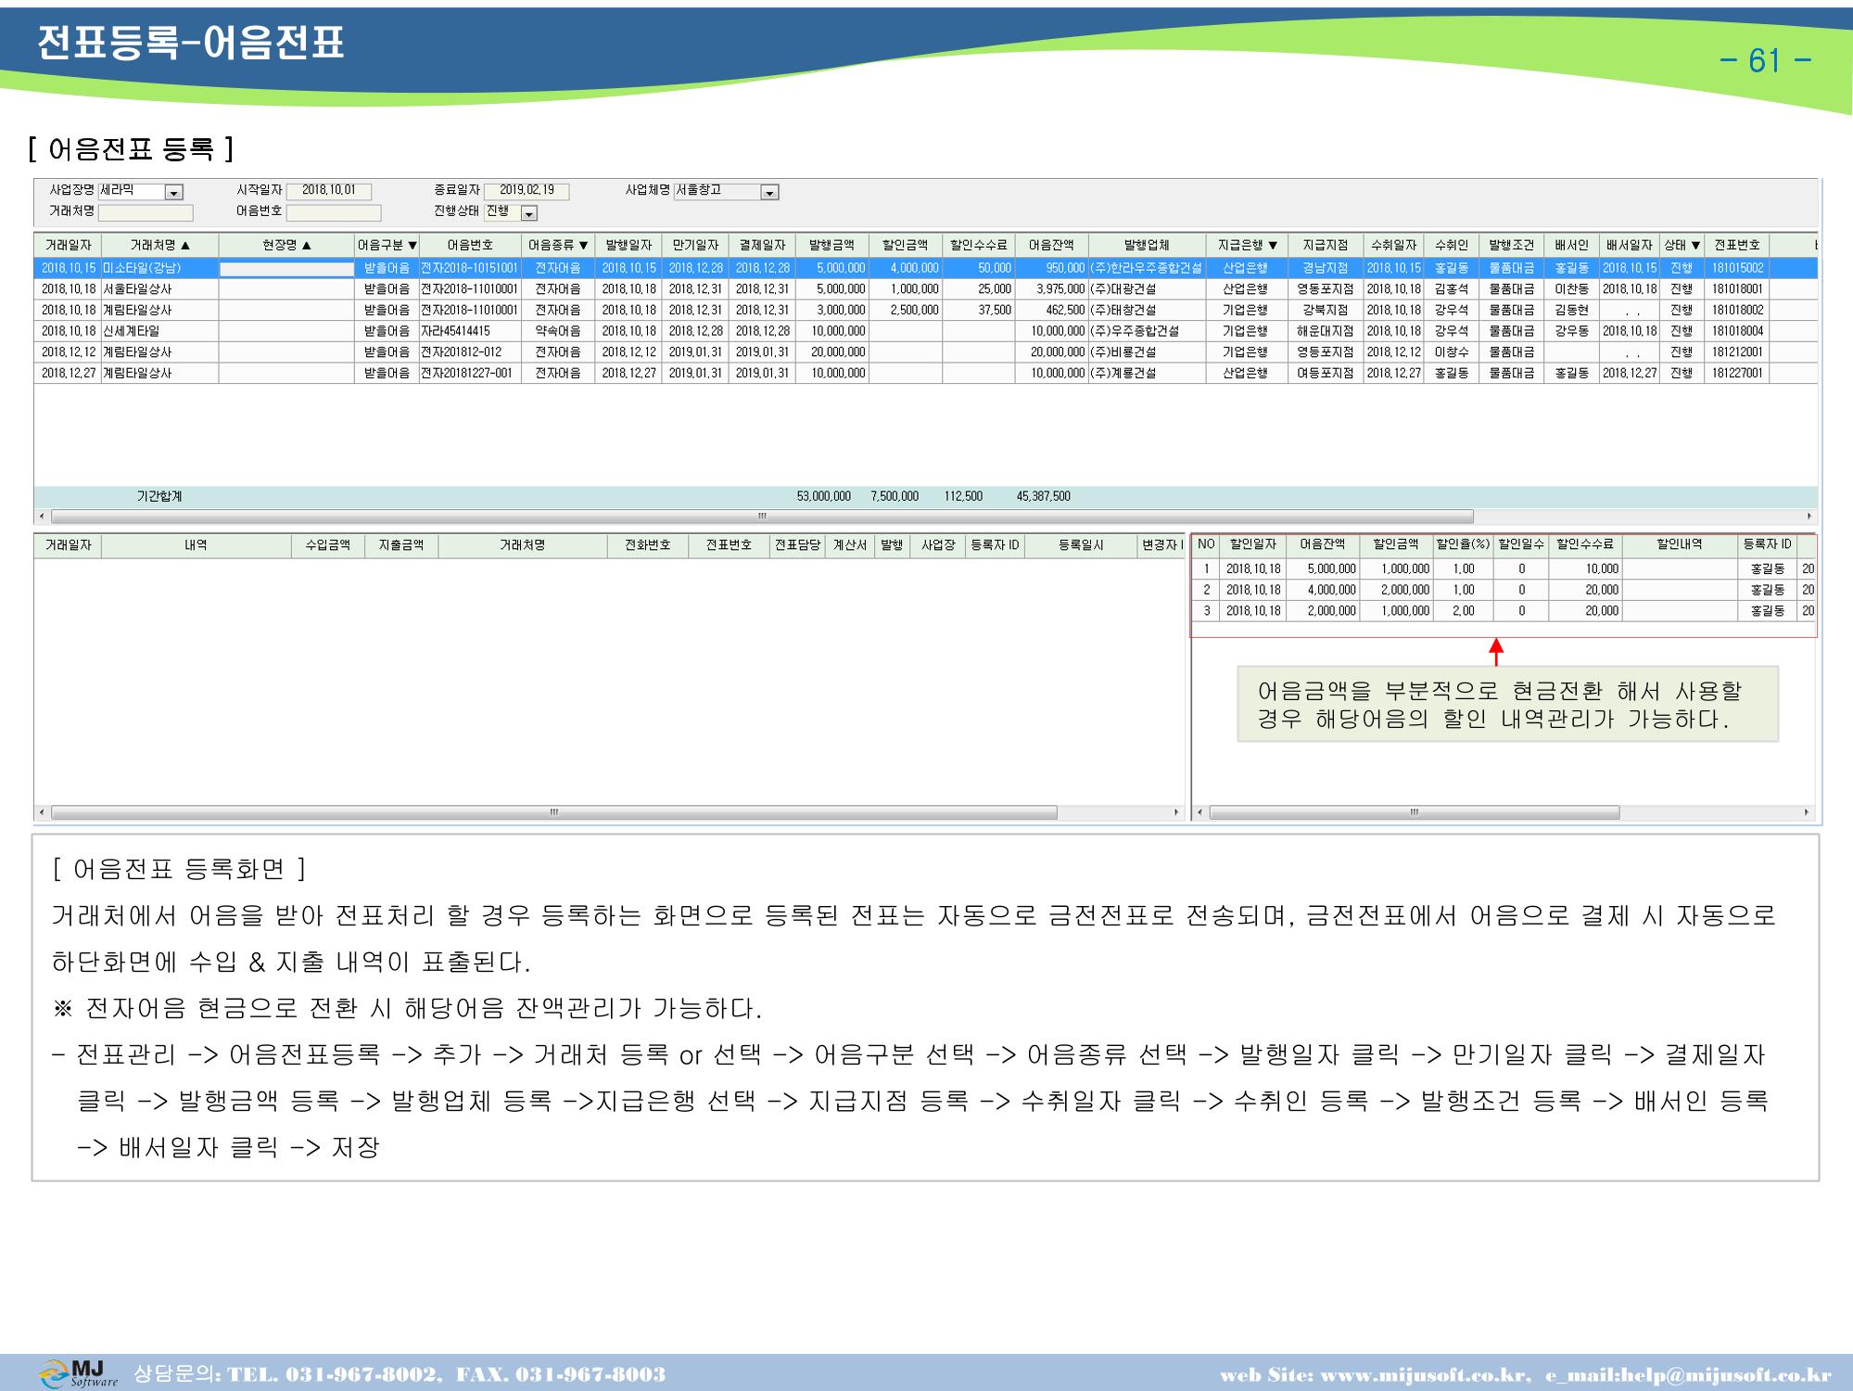Click the 수입금액 column header
The height and width of the screenshot is (1391, 1853).
click(327, 546)
